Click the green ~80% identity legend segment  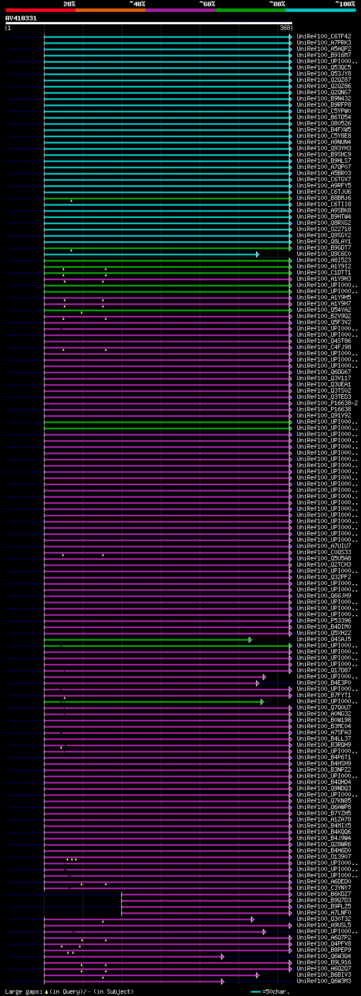click(x=250, y=10)
